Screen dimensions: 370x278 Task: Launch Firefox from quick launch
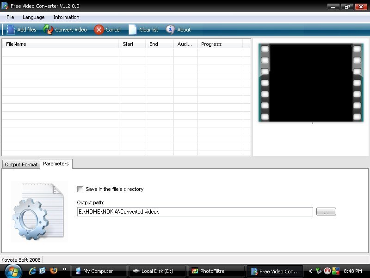pos(54,271)
